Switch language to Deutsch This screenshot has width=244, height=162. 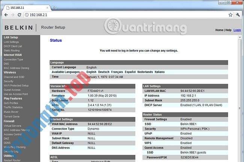[104, 72]
